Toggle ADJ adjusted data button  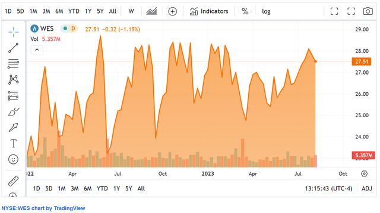[367, 188]
